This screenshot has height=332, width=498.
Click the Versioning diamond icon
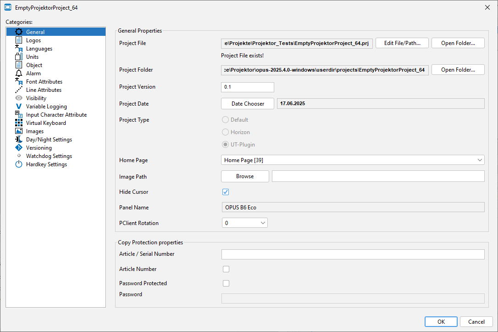19,148
